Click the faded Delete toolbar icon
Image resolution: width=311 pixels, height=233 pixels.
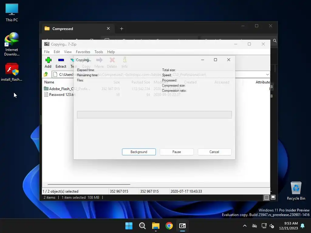(x=112, y=60)
